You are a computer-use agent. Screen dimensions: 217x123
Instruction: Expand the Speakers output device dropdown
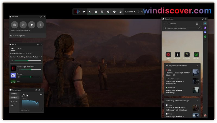click(x=41, y=57)
